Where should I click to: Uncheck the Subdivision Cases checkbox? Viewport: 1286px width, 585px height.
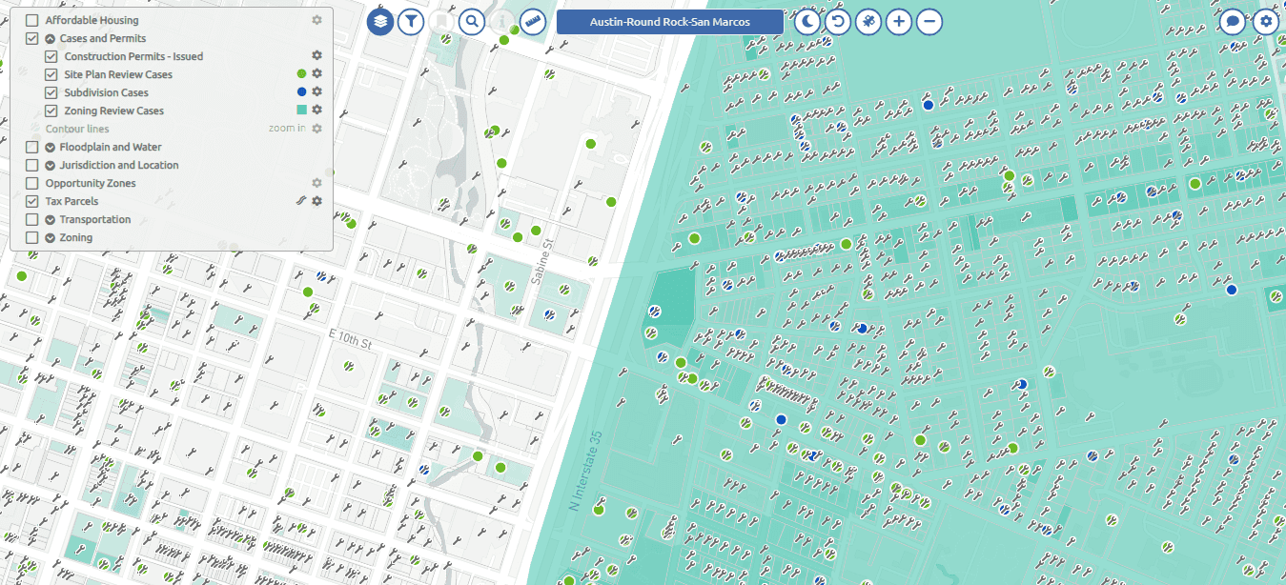click(51, 92)
